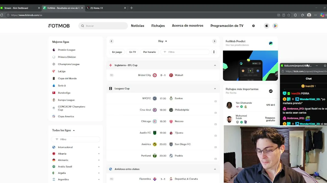
Task: Click the Todas las ligas Filtro field
Action: point(76,139)
